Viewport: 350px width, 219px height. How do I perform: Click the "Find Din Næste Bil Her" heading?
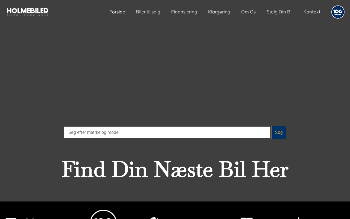pyautogui.click(x=175, y=169)
